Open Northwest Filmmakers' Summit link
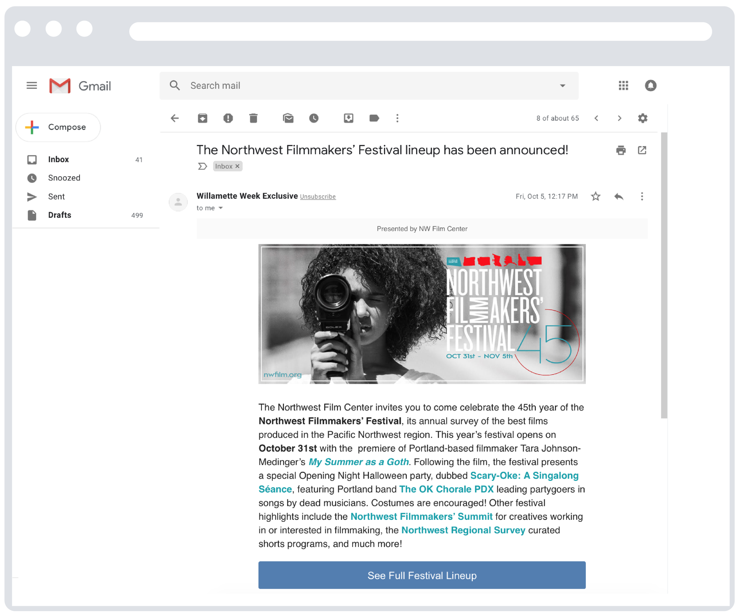Image resolution: width=739 pixels, height=615 pixels. point(422,517)
